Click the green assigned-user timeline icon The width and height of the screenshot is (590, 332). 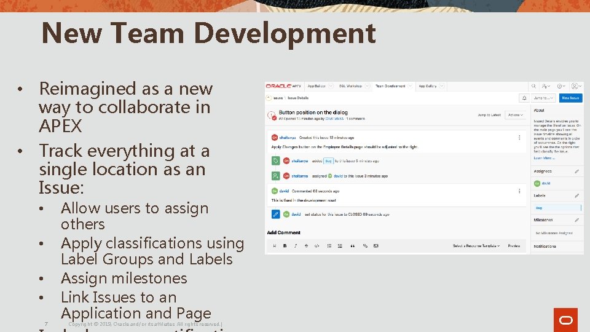tap(275, 176)
